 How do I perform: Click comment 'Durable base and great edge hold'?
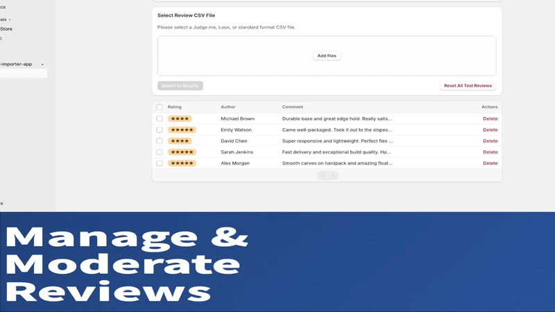click(x=337, y=119)
